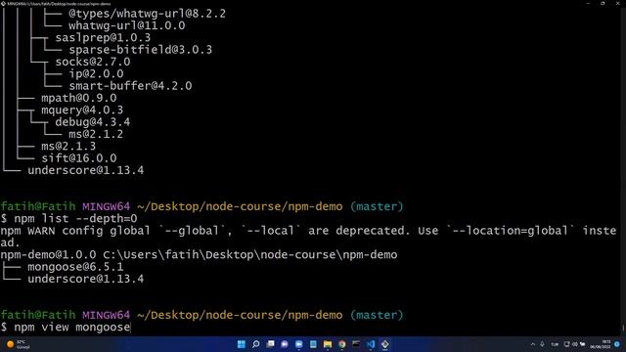Click the text 'mquery@4.0.3'
This screenshot has width=626, height=352.
[x=82, y=110]
